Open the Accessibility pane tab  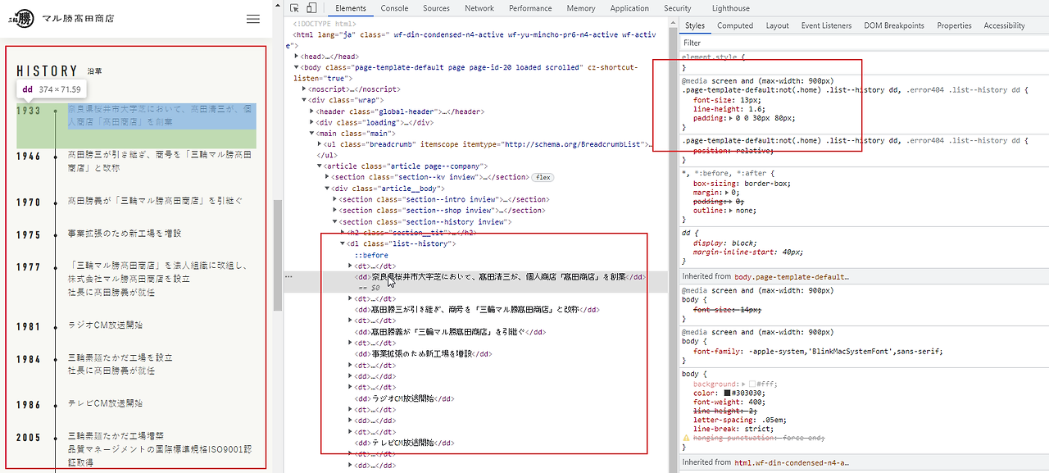(x=1004, y=25)
